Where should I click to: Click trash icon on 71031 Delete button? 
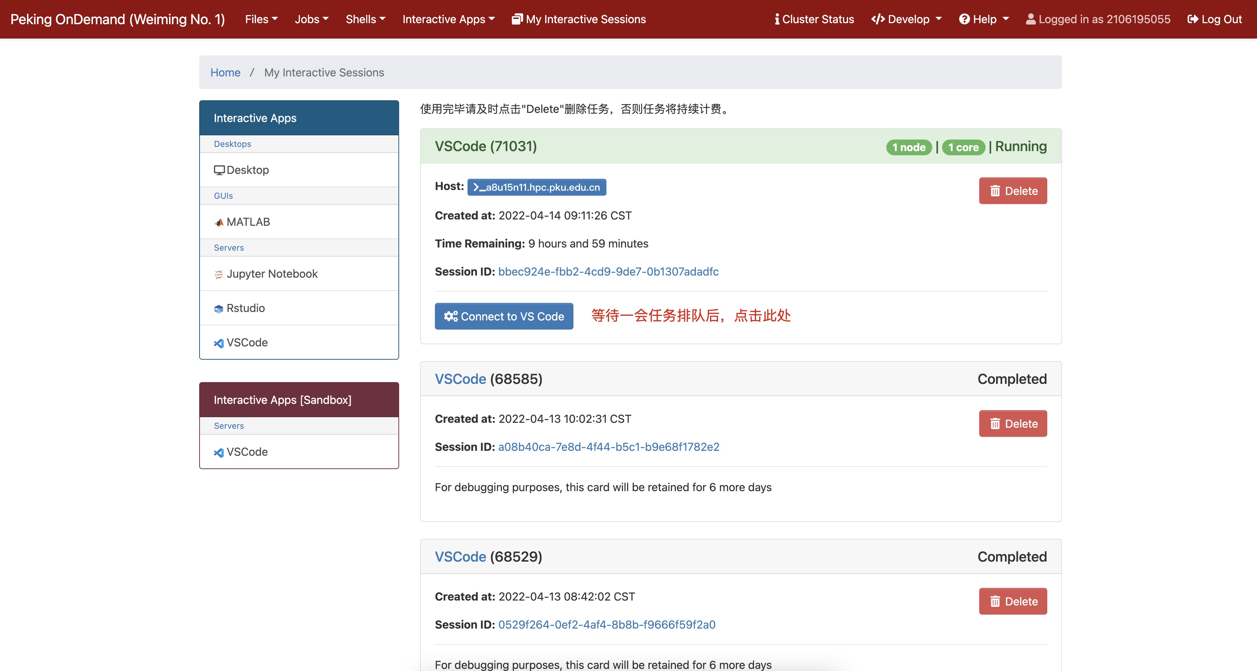(995, 191)
